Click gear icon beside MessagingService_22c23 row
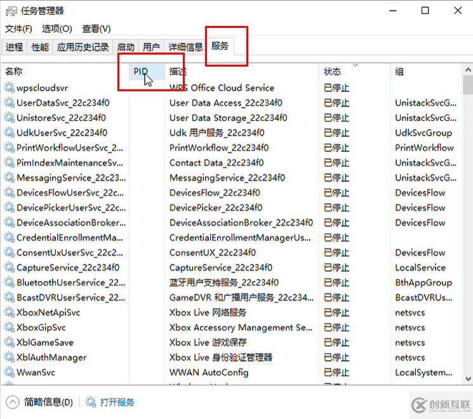 (x=10, y=177)
